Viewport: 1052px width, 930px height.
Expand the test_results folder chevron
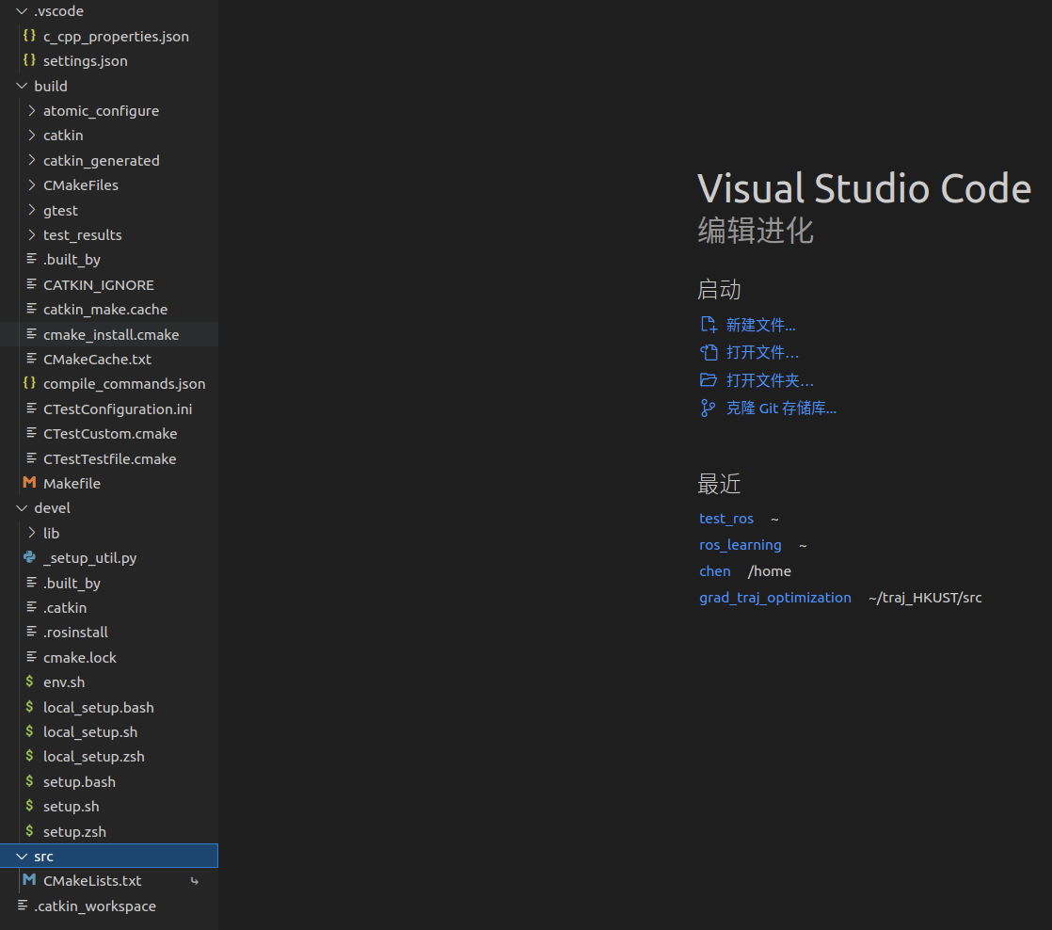(32, 234)
